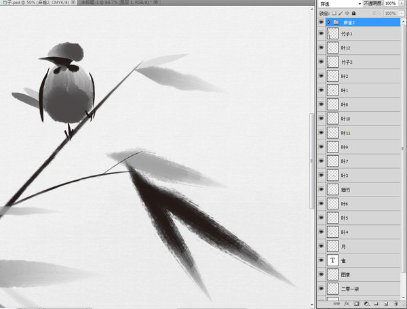Expand the 麻雀2 group triangle

[329, 22]
